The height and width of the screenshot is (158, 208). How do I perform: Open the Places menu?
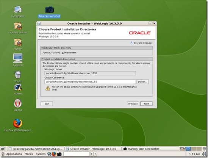pos(29,154)
